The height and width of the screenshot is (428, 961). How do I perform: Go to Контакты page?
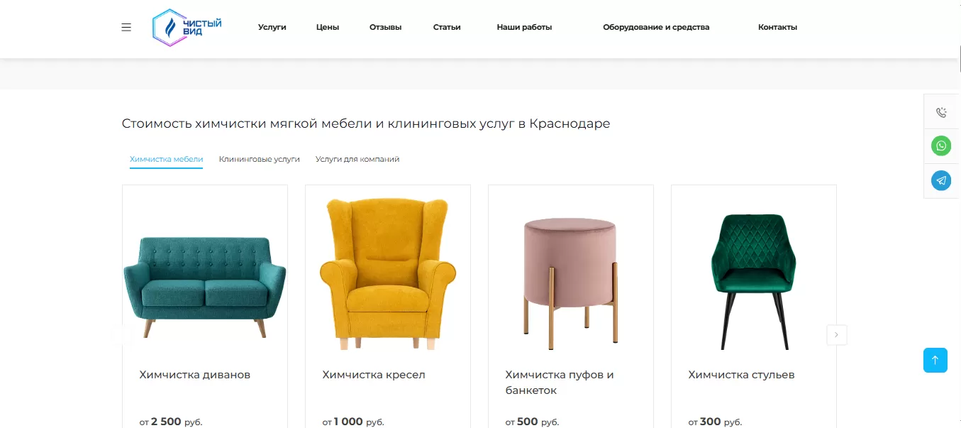coord(777,28)
